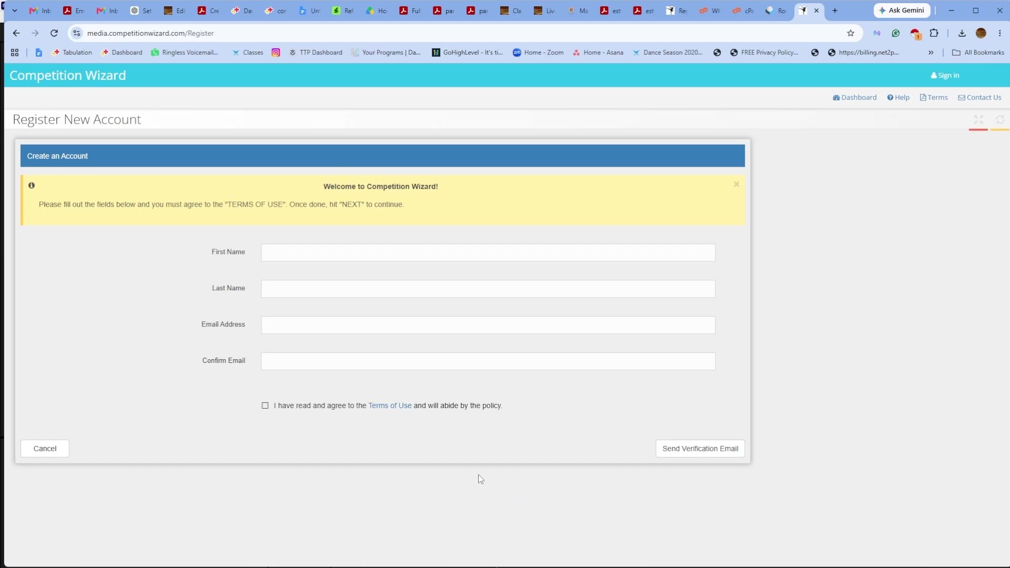Open the Instagram bookmark icon
1010x568 pixels.
276,53
